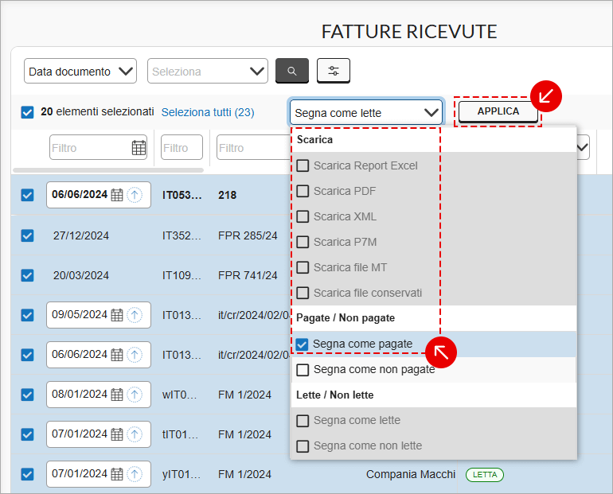Click the magnifier search button
The image size is (613, 494).
(291, 71)
